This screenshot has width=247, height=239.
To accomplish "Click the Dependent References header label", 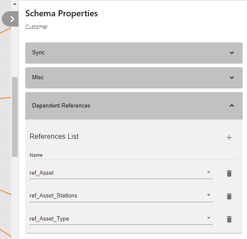I will (61, 105).
